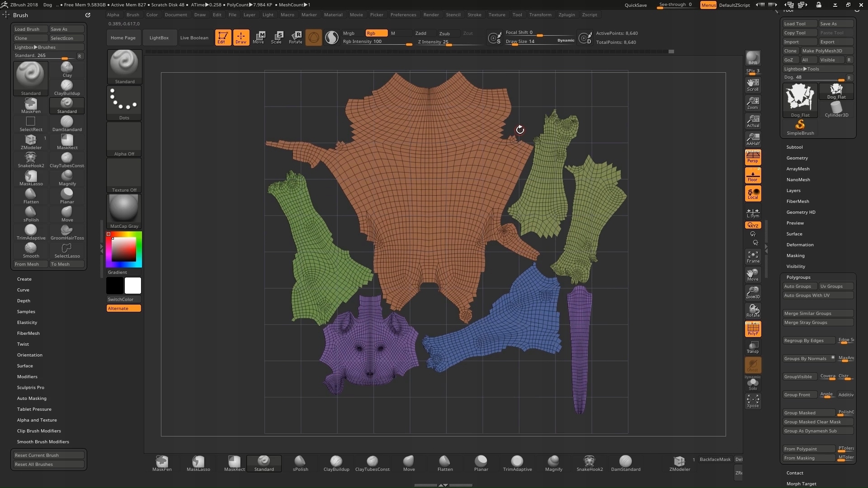Select the DamStandard brush icon
Image resolution: width=868 pixels, height=488 pixels.
[x=67, y=123]
